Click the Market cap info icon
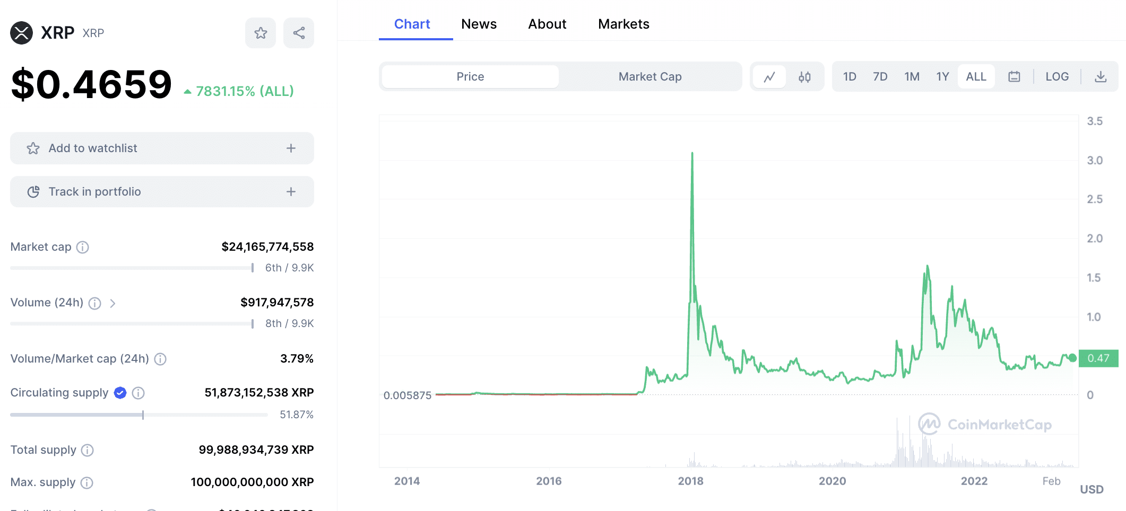 tap(83, 247)
